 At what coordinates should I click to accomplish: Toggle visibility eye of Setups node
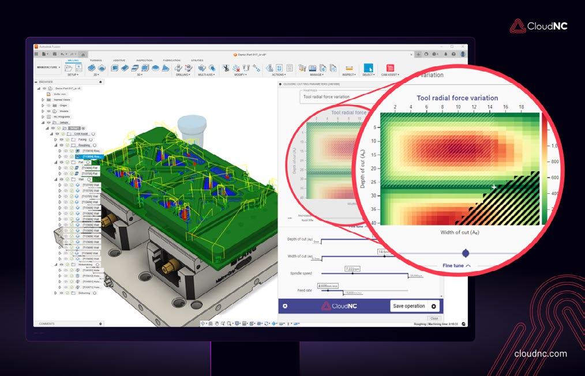point(49,122)
